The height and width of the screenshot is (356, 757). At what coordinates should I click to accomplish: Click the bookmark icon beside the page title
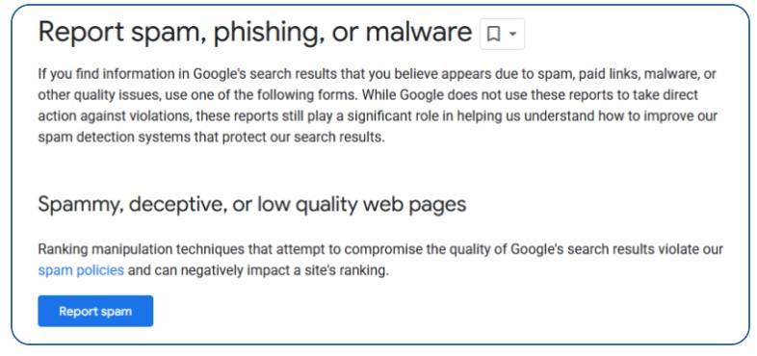click(493, 34)
